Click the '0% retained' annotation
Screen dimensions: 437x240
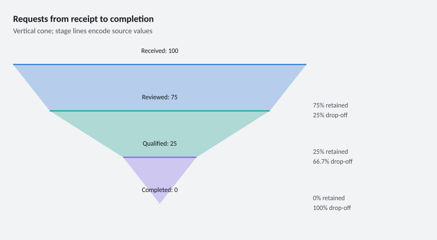pyautogui.click(x=329, y=198)
